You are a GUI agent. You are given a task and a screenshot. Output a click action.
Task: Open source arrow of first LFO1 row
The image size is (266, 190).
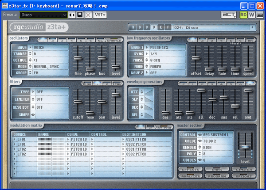[15, 139]
